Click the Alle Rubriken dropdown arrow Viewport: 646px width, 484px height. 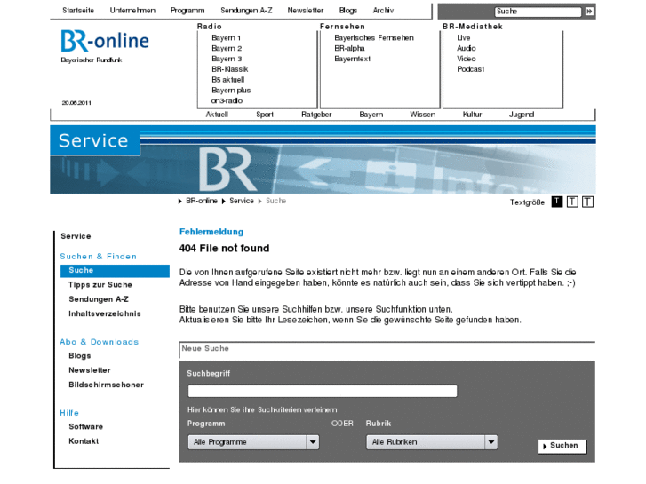[x=491, y=442]
